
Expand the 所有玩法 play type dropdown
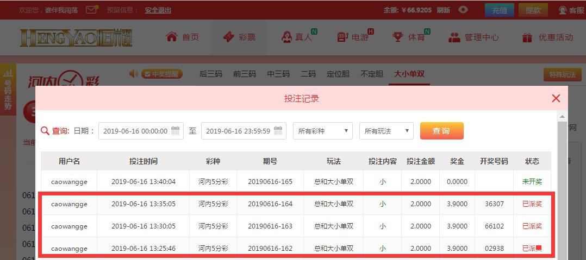(386, 131)
